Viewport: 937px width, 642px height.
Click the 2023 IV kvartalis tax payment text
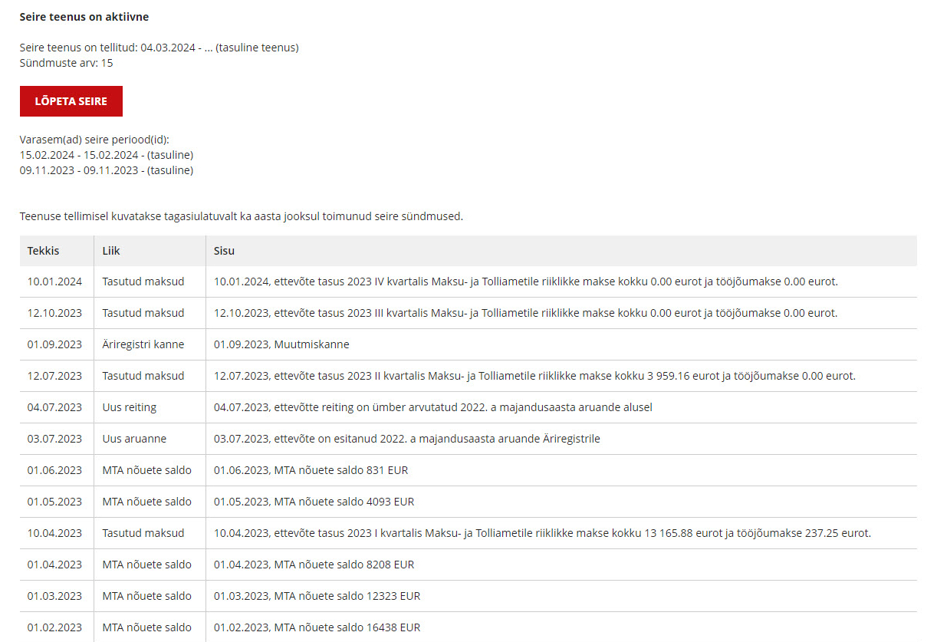(526, 281)
